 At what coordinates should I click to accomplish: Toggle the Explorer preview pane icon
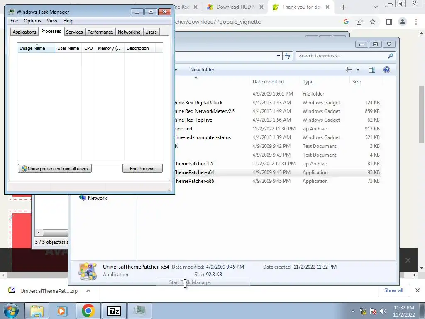point(372,70)
